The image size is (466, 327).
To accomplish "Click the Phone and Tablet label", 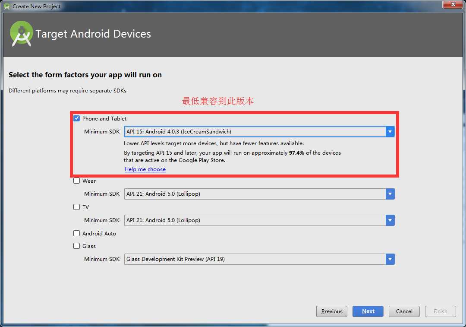I will pyautogui.click(x=104, y=118).
